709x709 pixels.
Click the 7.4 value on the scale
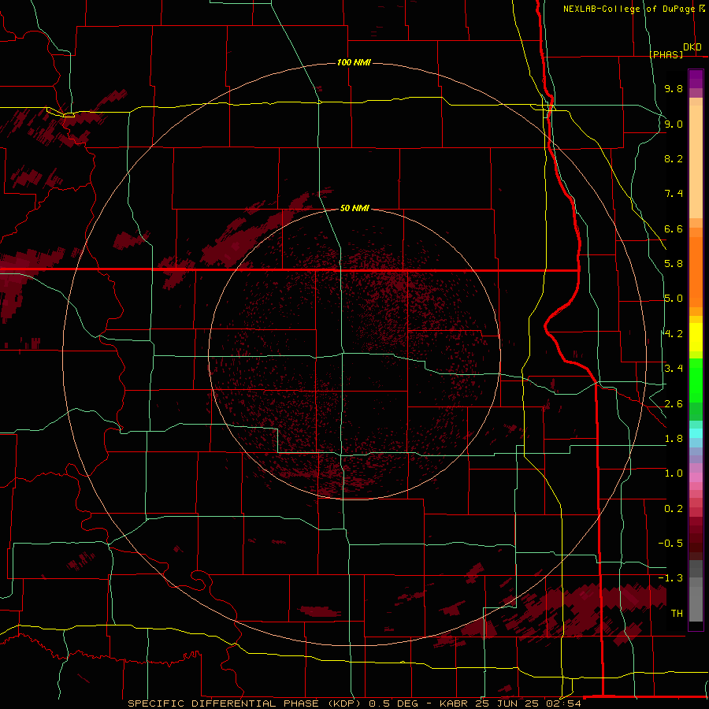[x=674, y=194]
